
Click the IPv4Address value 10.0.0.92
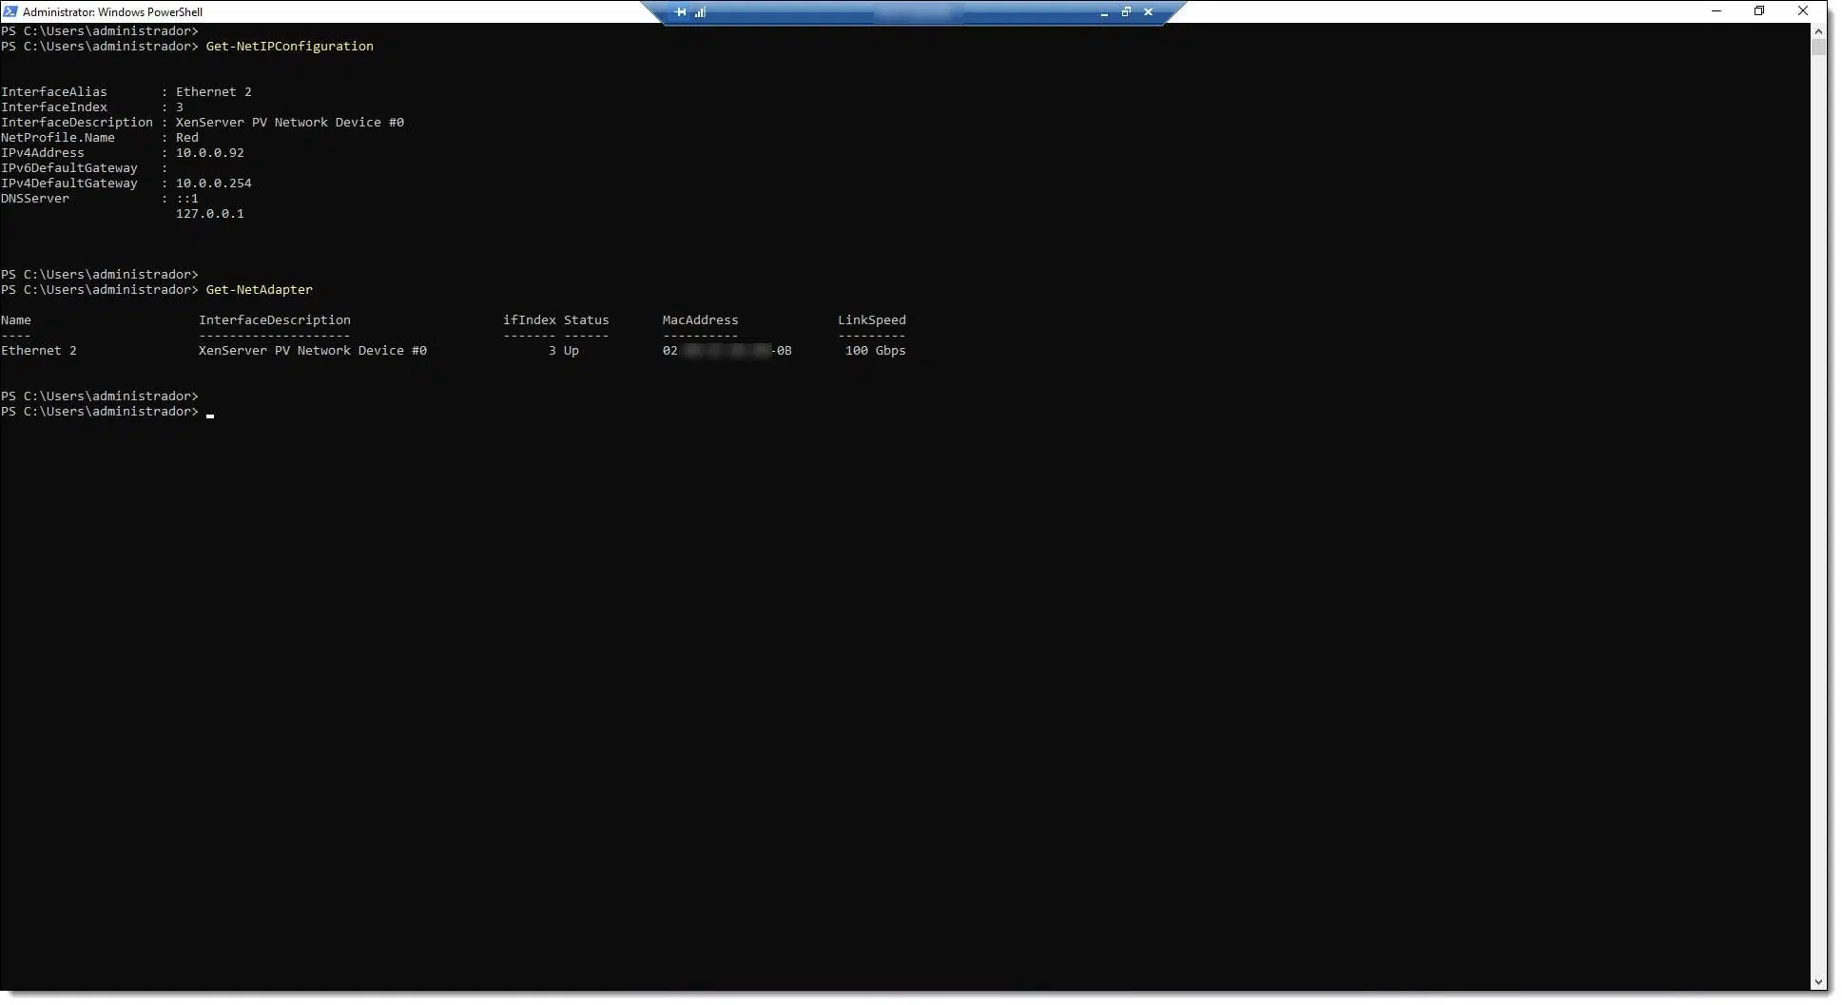[209, 152]
